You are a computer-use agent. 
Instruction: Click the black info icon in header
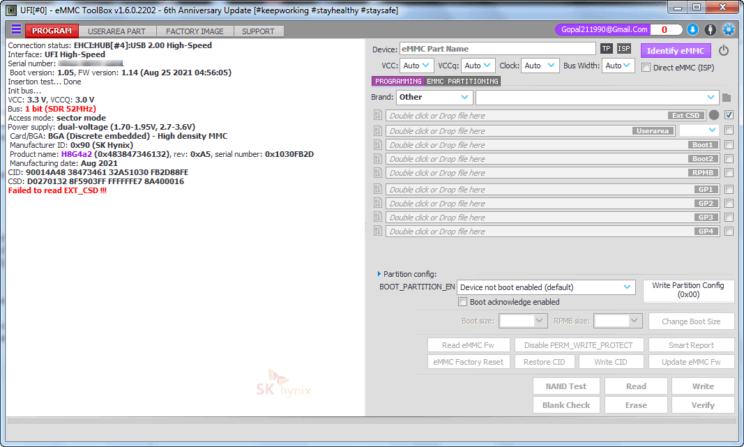(x=710, y=30)
